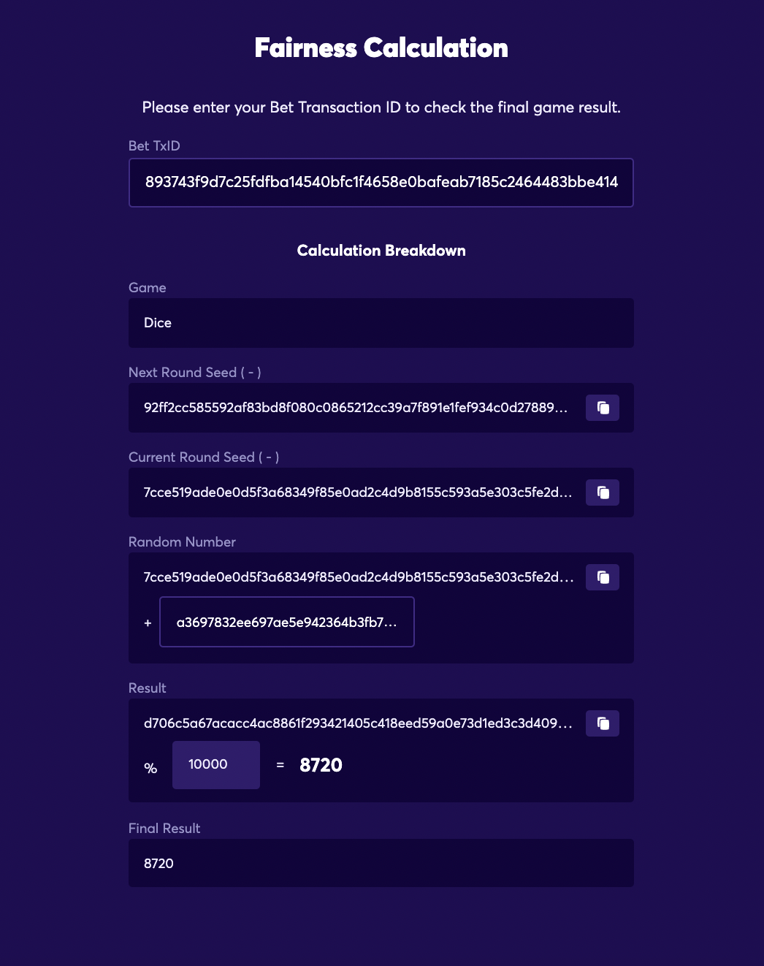This screenshot has height=966, width=764.
Task: Copy the Next Round Seed value
Action: point(603,408)
